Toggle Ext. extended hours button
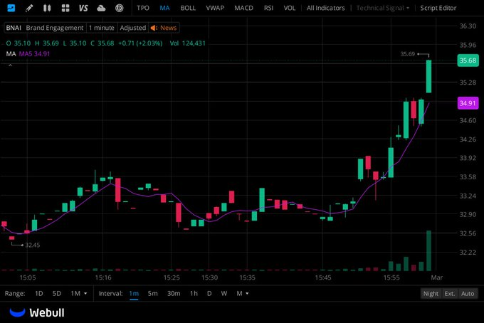 [x=449, y=294]
